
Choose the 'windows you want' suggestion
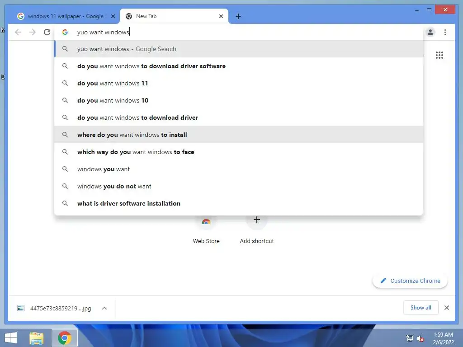pos(239,169)
